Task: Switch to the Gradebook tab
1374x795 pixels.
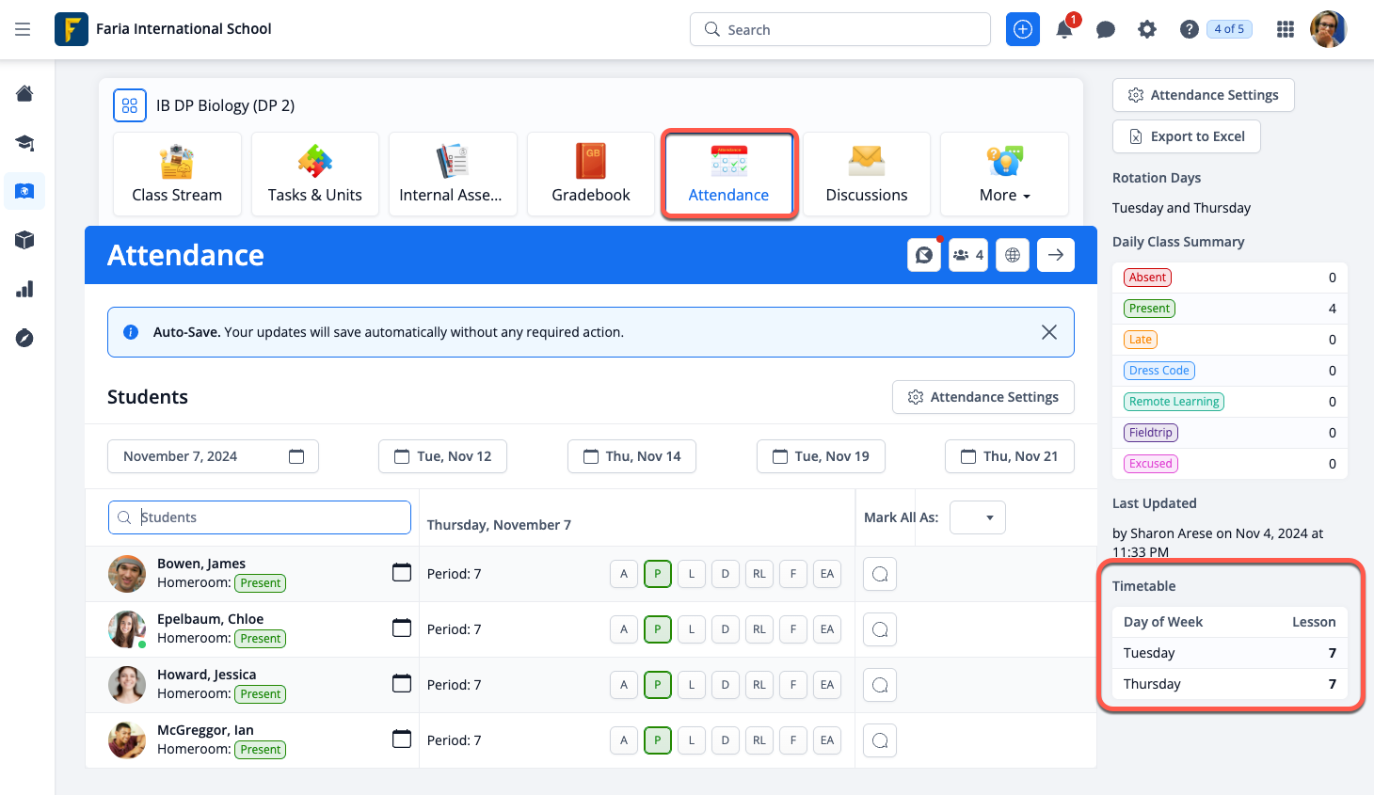Action: [x=591, y=175]
